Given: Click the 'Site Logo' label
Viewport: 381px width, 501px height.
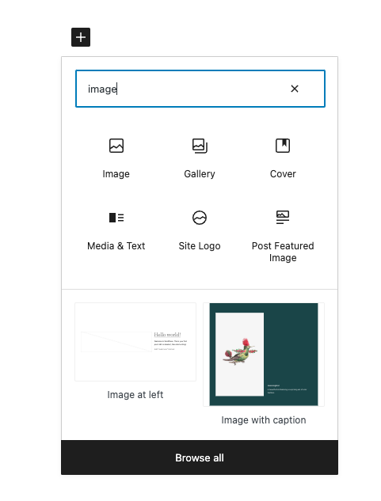Looking at the screenshot, I should [x=200, y=245].
